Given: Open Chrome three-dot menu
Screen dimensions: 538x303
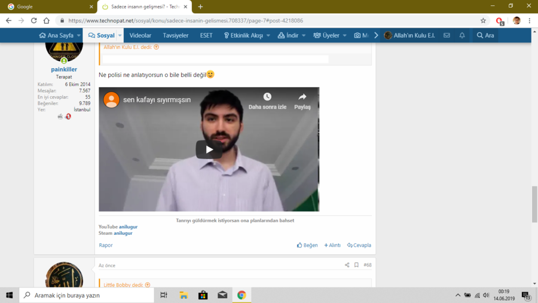Looking at the screenshot, I should pos(530,20).
